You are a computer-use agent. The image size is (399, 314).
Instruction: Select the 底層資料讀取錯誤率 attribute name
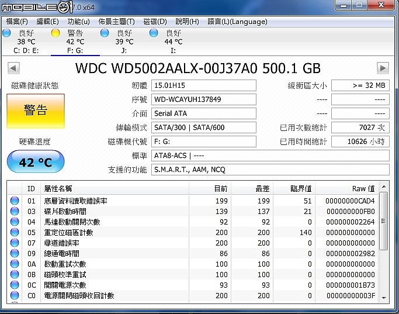[x=75, y=201]
